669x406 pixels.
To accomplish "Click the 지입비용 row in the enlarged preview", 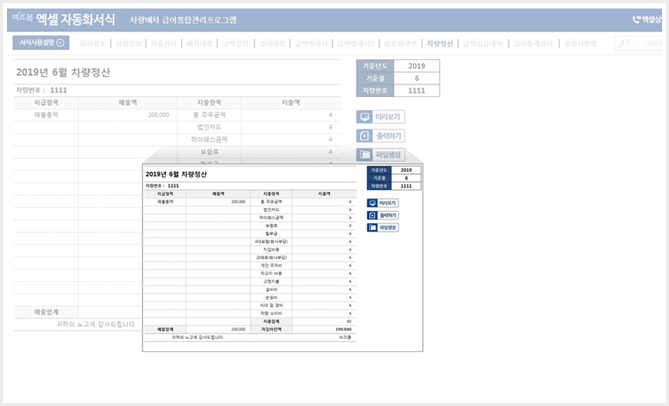I will tap(250, 250).
